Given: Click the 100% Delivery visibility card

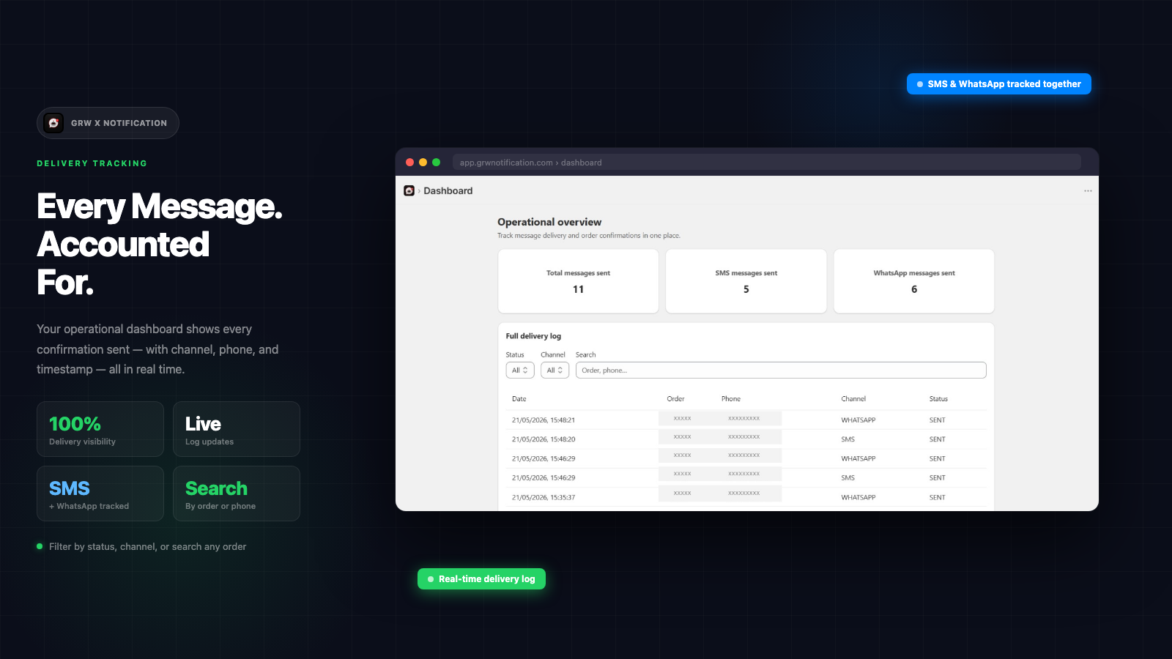Looking at the screenshot, I should click(100, 429).
